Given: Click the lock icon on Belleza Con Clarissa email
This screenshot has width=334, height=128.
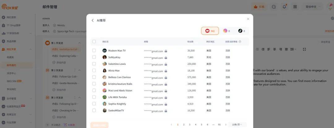Looking at the screenshot, I should point(166,78).
